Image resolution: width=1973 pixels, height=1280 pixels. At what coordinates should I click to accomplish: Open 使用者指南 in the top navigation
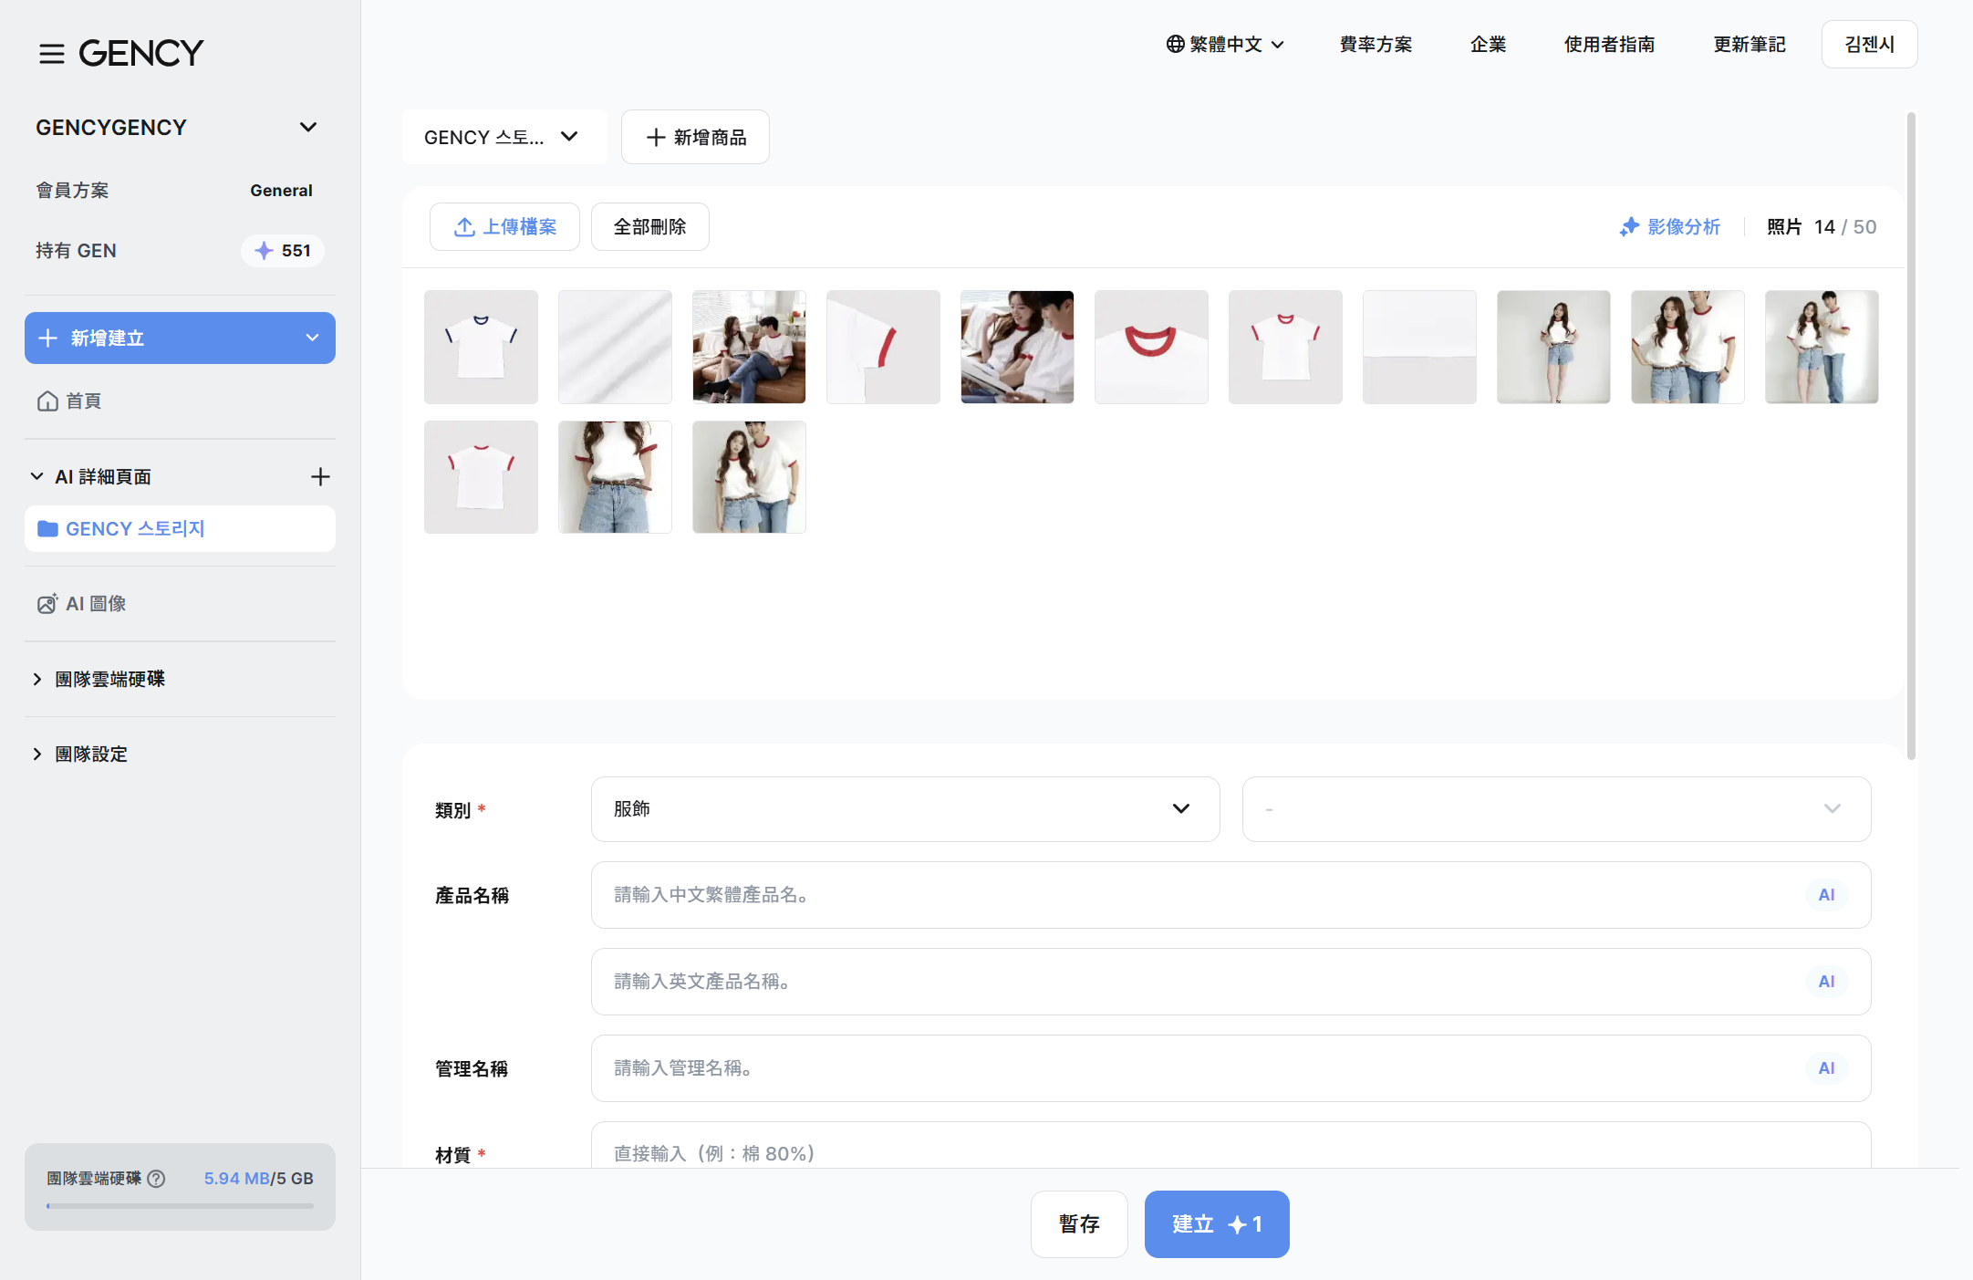coord(1609,44)
